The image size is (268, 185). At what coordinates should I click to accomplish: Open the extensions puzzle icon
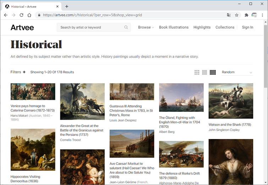coord(246,15)
